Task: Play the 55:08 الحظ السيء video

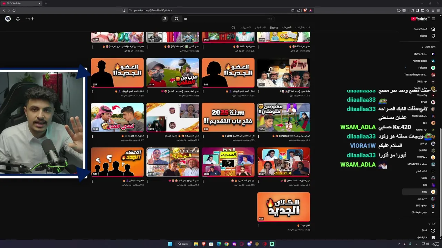Action: pyautogui.click(x=228, y=162)
